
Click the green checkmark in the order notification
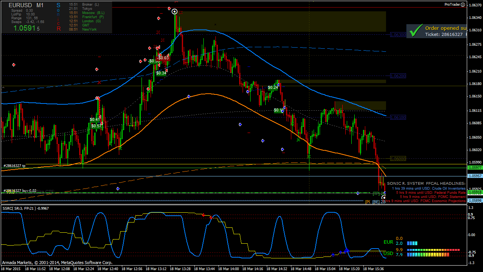tap(415, 31)
